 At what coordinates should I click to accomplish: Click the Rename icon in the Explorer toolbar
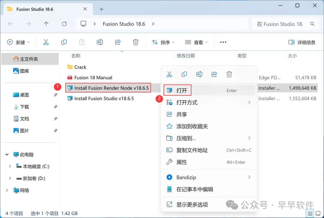pos(100,42)
